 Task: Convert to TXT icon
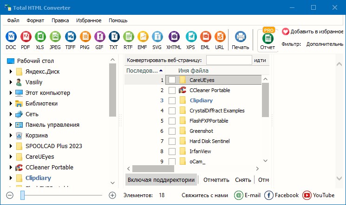[x=114, y=37]
